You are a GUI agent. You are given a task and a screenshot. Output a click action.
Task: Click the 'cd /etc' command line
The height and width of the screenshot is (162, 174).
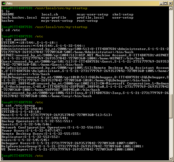(x=11, y=30)
